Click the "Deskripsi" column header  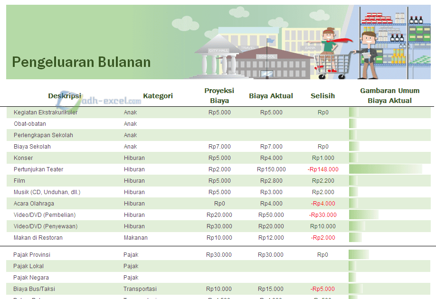65,95
